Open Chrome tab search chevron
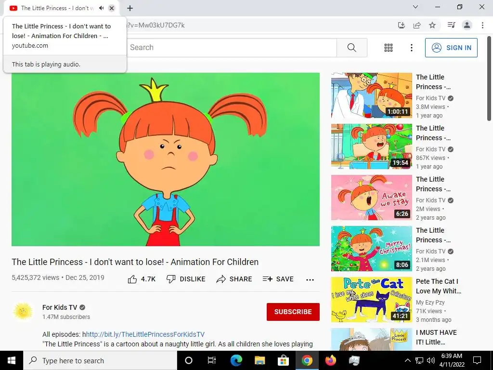 tap(415, 7)
